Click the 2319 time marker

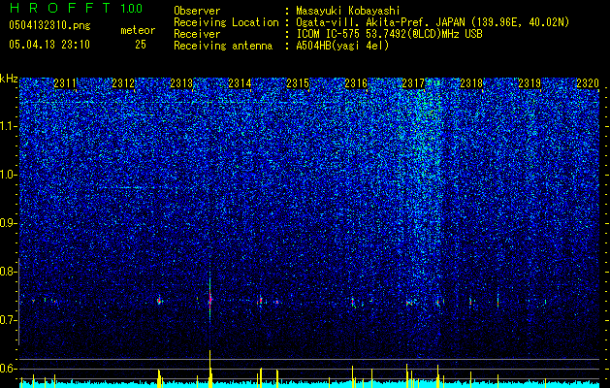(x=530, y=83)
